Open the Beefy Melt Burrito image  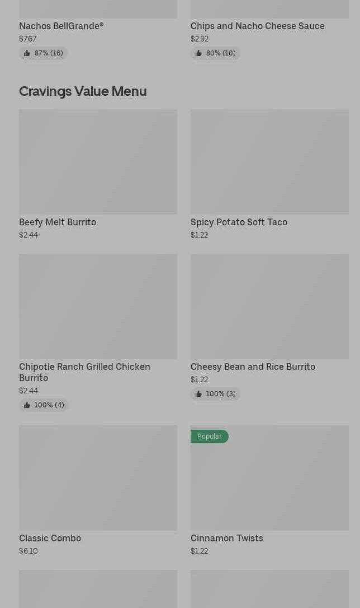pyautogui.click(x=98, y=161)
